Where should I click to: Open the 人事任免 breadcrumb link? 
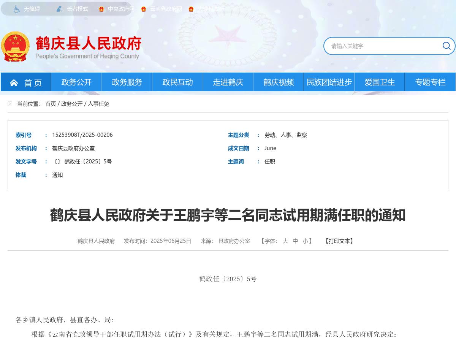point(99,104)
